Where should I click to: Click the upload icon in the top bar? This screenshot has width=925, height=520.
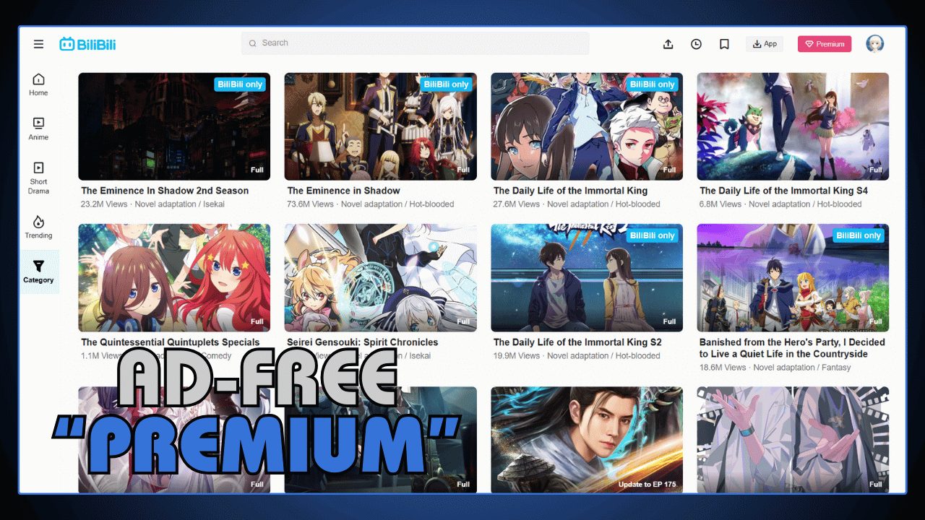668,43
